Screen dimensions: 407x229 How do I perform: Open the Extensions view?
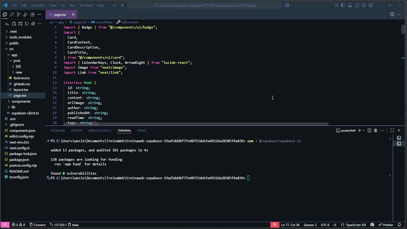click(x=32, y=15)
